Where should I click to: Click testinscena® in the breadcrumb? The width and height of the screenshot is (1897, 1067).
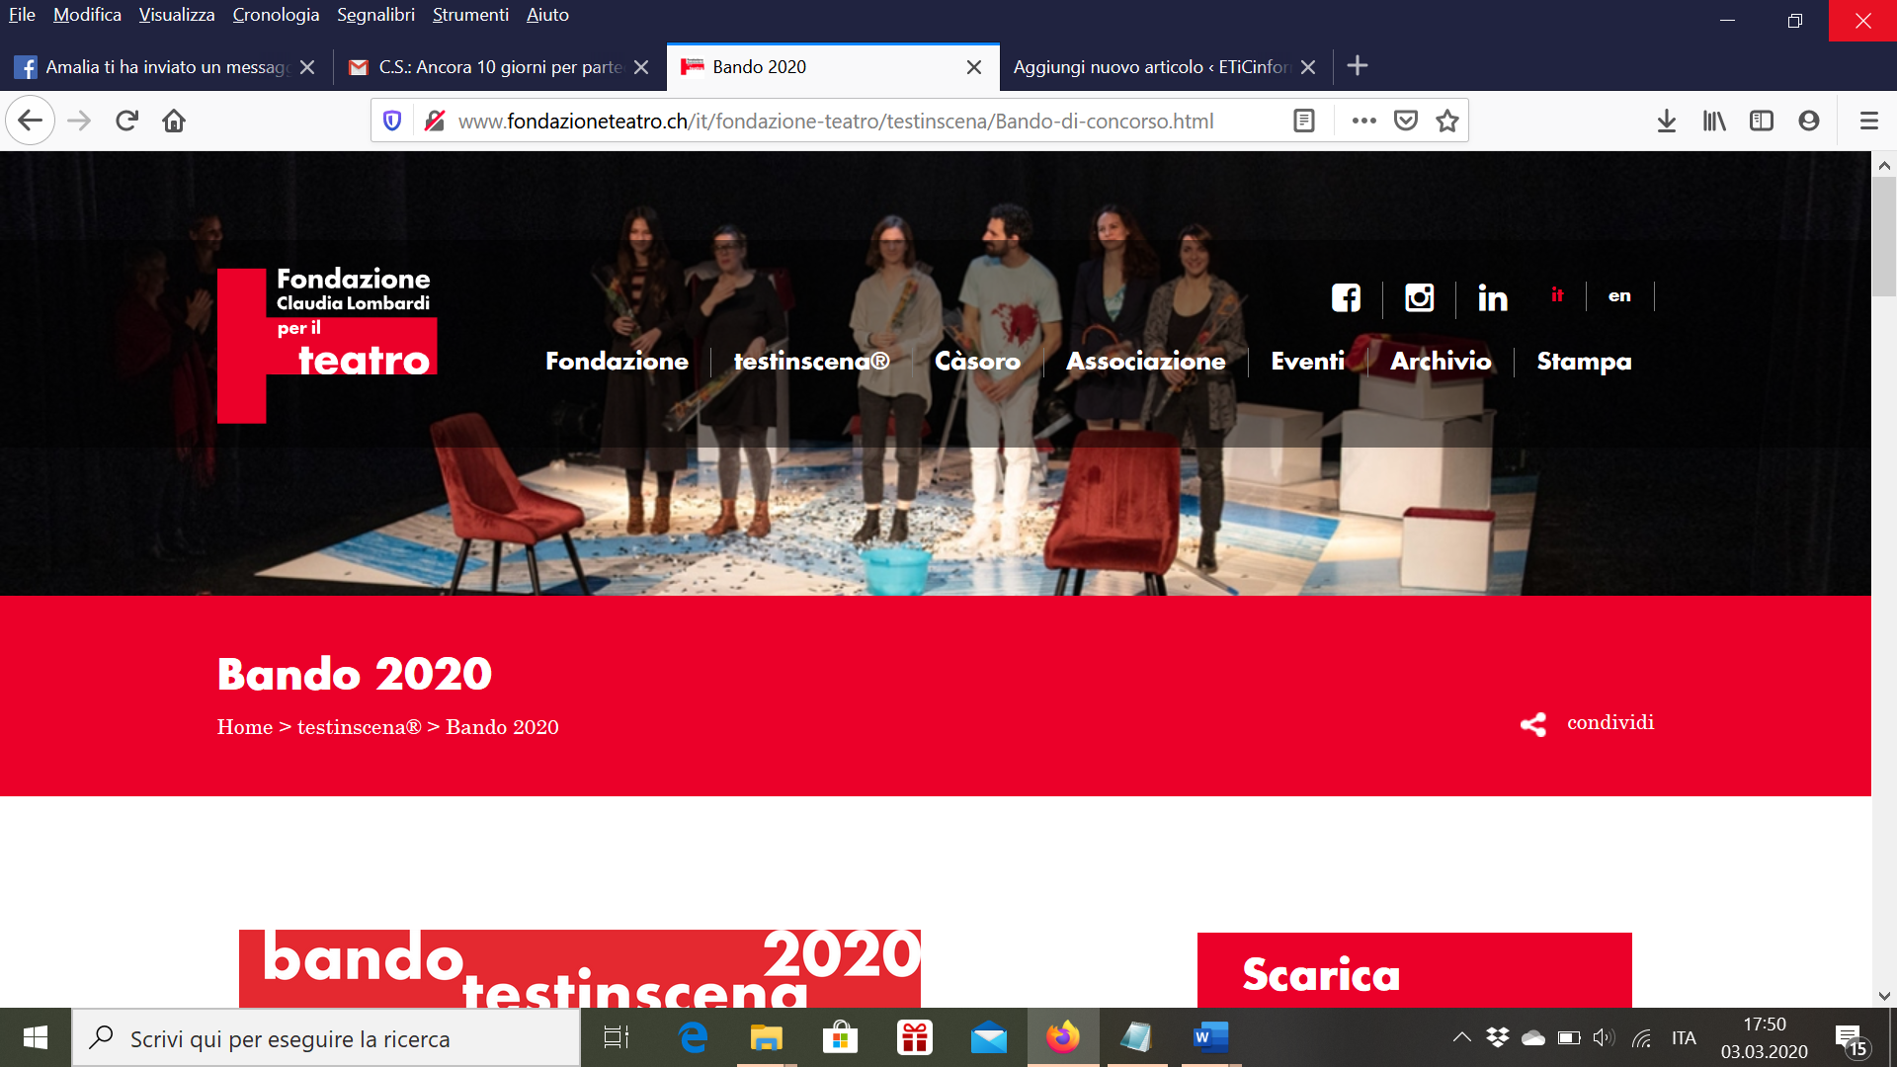tap(359, 727)
